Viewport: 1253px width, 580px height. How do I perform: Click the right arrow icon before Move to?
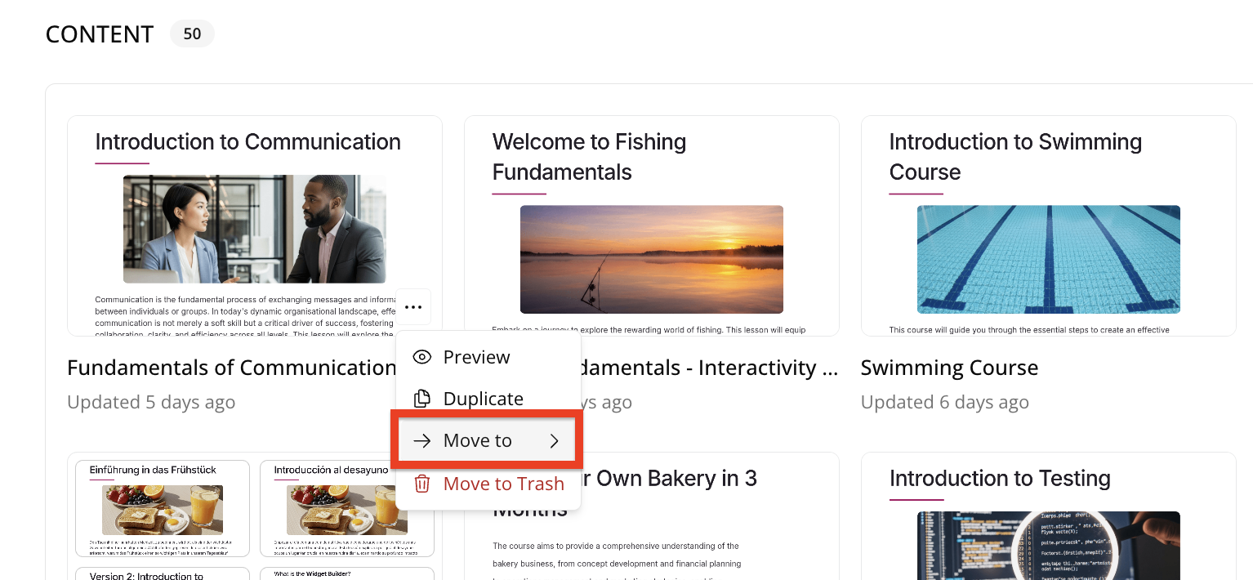click(x=421, y=441)
